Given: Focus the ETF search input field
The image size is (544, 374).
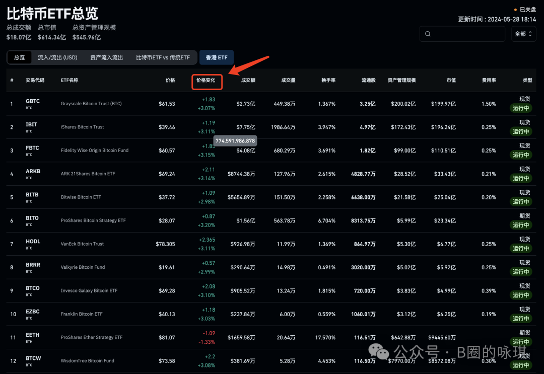Looking at the screenshot, I should (462, 34).
